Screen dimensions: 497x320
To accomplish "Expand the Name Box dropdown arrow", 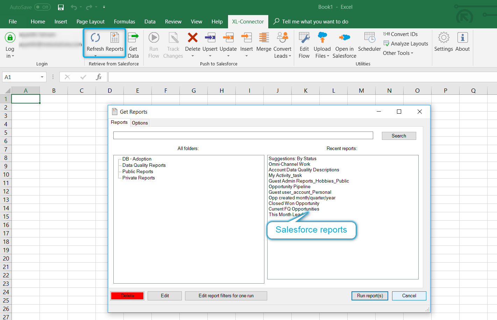I will click(42, 77).
